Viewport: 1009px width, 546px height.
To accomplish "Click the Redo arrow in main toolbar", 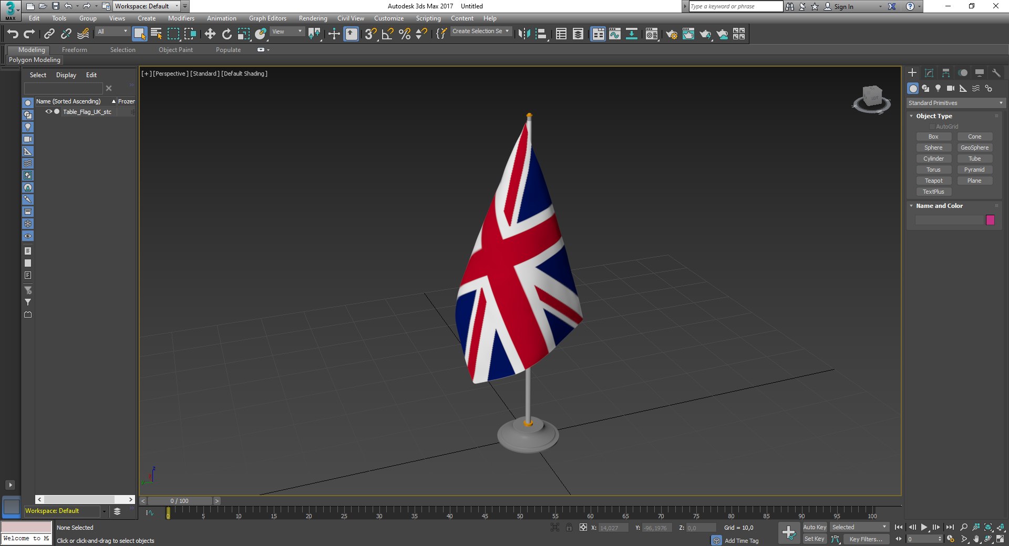I will [29, 34].
